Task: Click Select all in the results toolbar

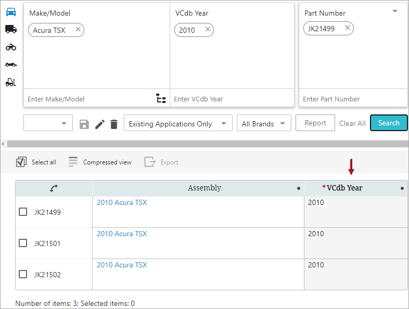Action: pos(36,162)
